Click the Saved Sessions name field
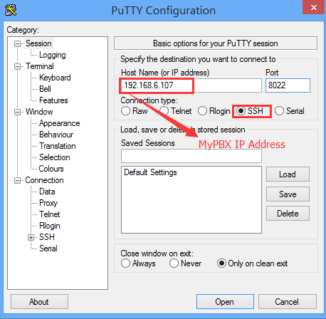Viewport: 326px width, 319px height. tap(191, 156)
